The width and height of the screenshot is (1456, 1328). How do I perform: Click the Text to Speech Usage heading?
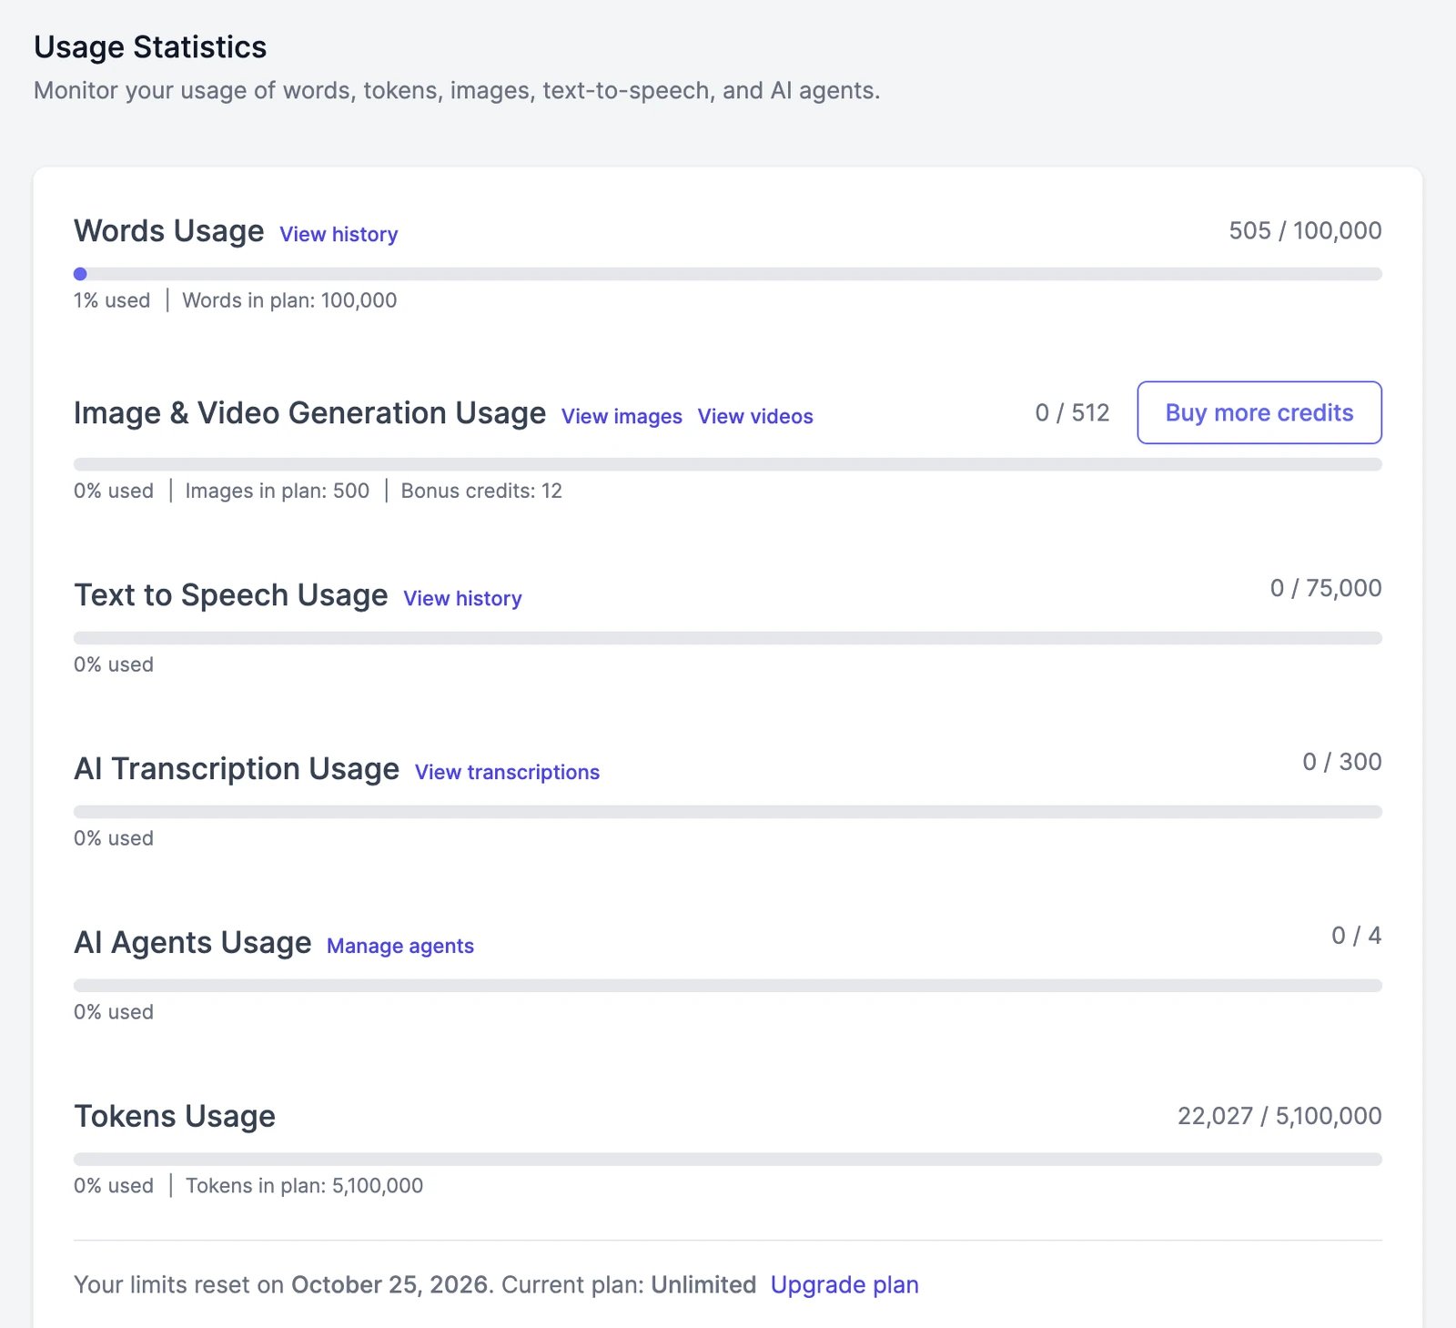[231, 595]
